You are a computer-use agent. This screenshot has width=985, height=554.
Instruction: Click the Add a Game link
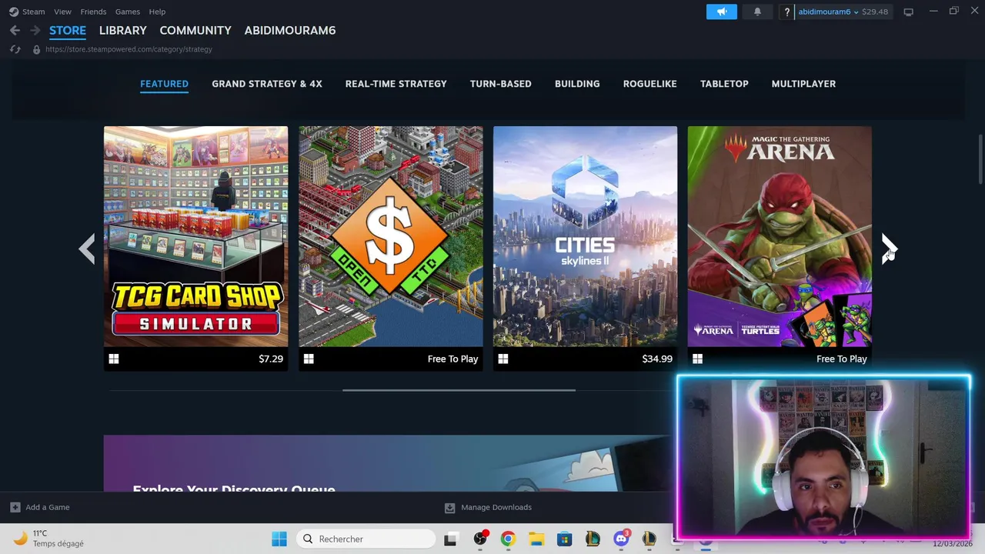coord(48,507)
